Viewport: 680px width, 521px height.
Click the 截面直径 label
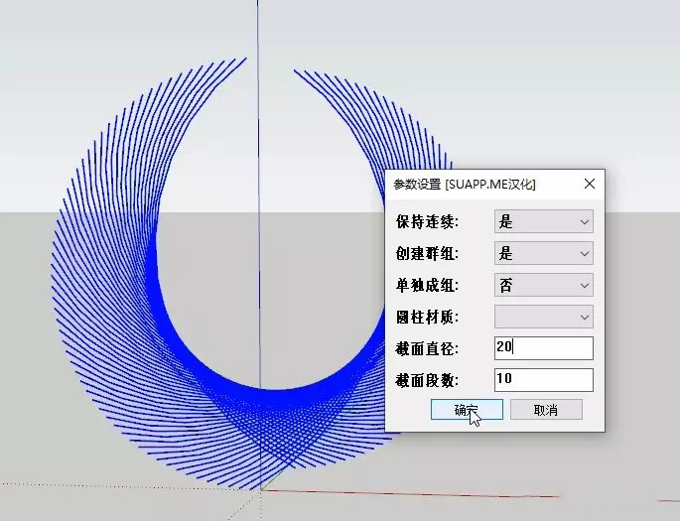point(427,348)
